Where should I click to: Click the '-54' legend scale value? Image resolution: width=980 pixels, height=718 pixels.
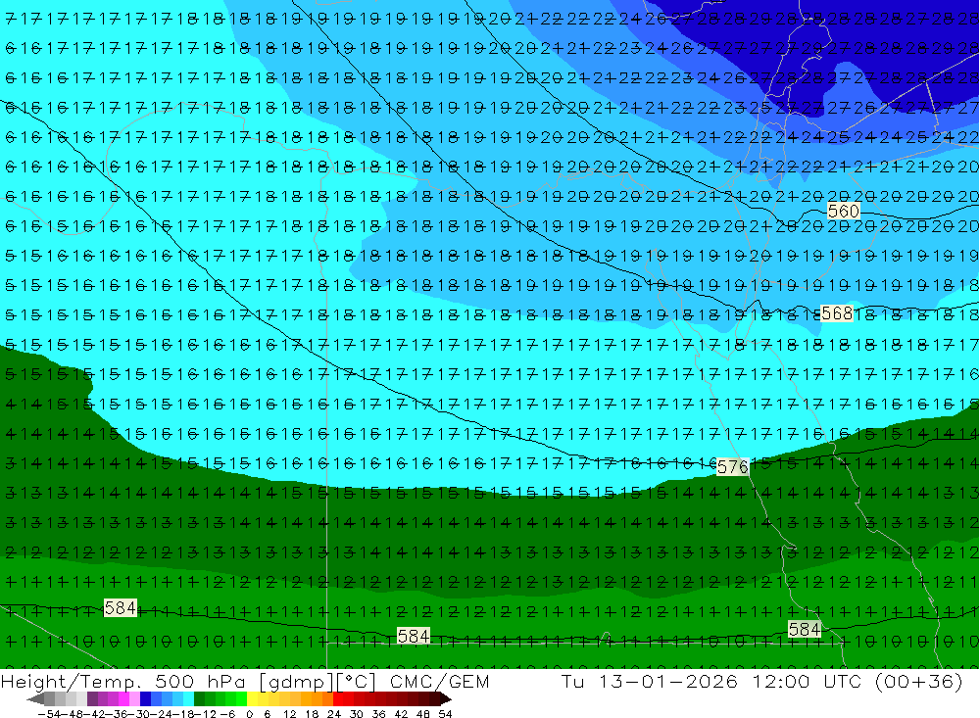coord(49,714)
